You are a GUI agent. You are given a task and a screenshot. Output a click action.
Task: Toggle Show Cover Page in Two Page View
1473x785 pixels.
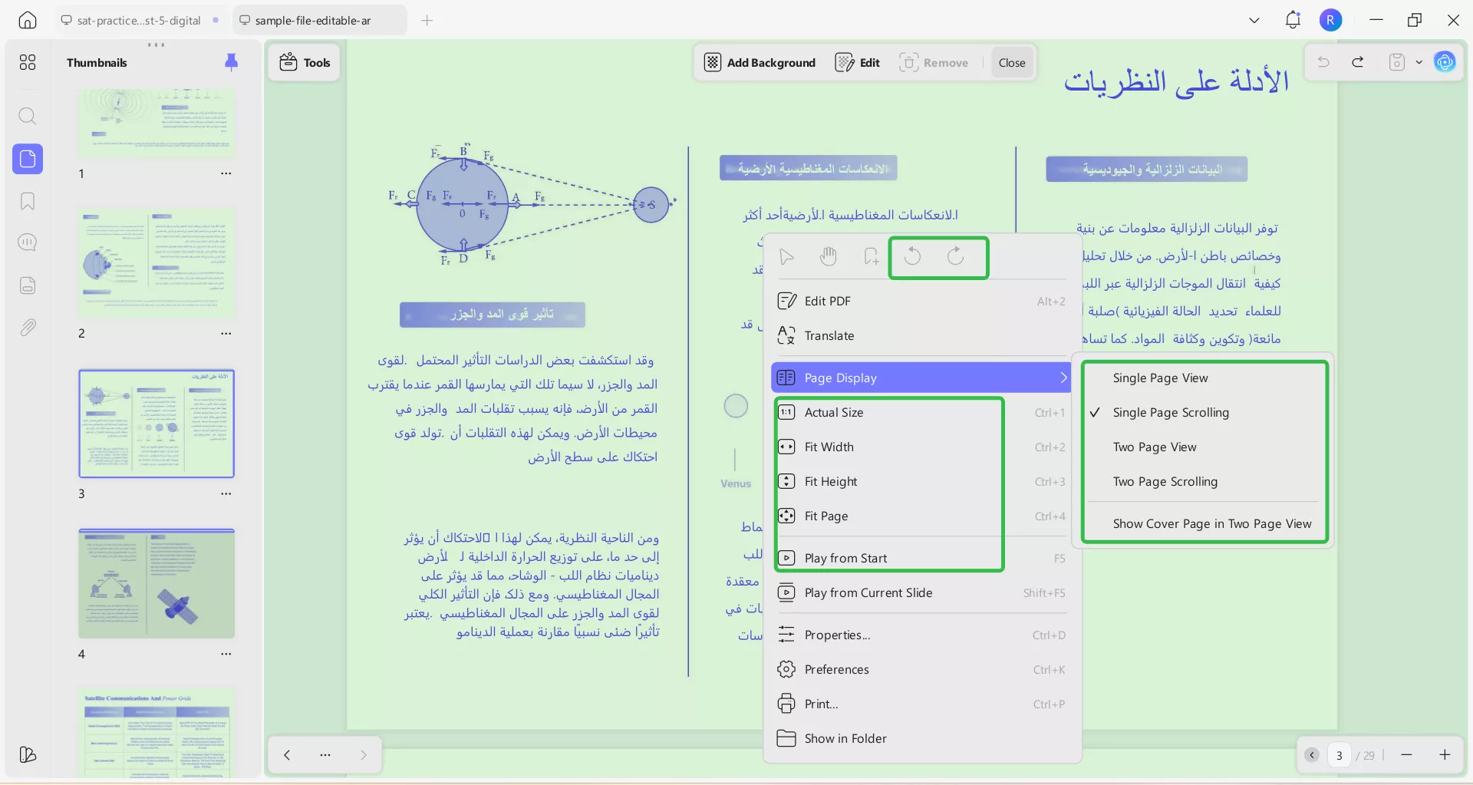[x=1211, y=523]
